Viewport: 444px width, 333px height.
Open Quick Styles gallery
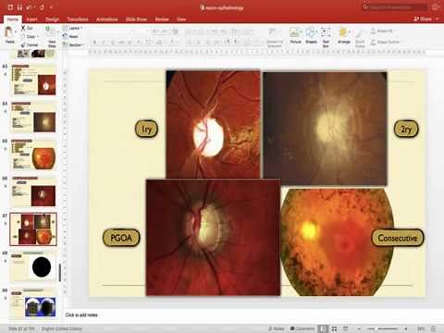tap(360, 38)
